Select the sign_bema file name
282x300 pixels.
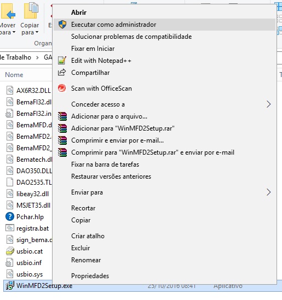click(x=34, y=240)
